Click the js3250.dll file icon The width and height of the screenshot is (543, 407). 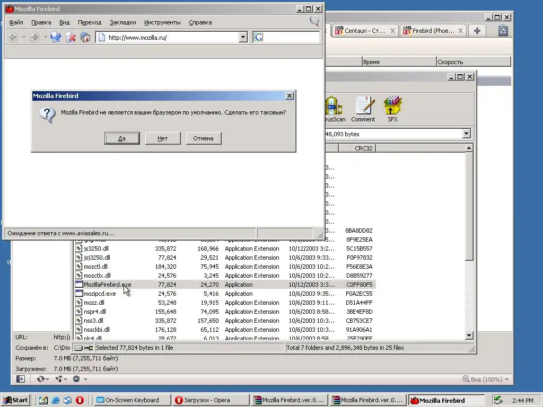(x=79, y=249)
